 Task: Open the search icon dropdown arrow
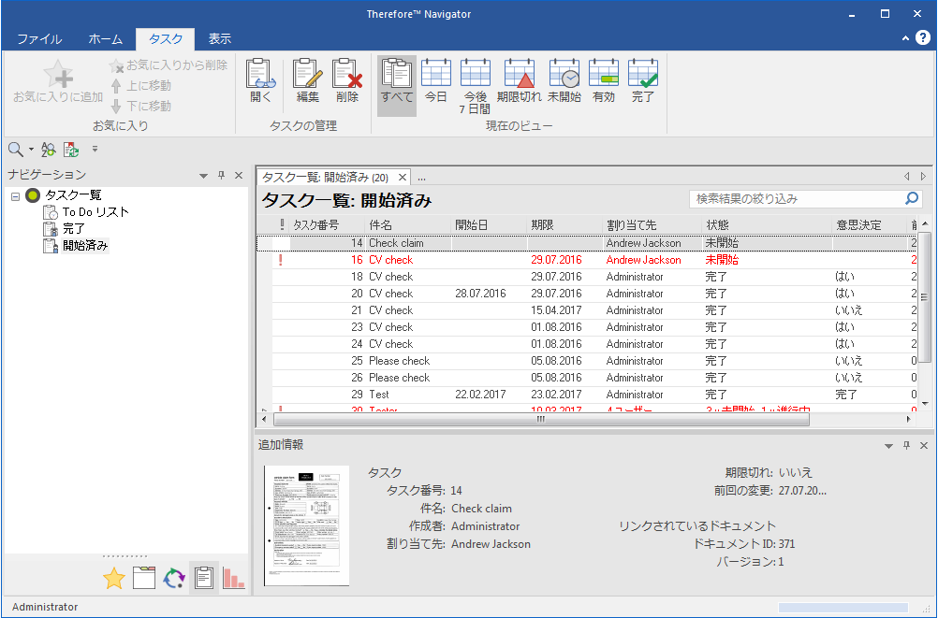(x=31, y=150)
